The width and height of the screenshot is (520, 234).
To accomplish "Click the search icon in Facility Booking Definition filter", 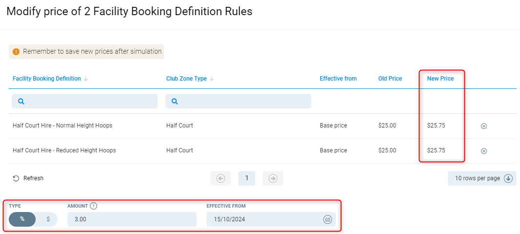I will click(21, 101).
